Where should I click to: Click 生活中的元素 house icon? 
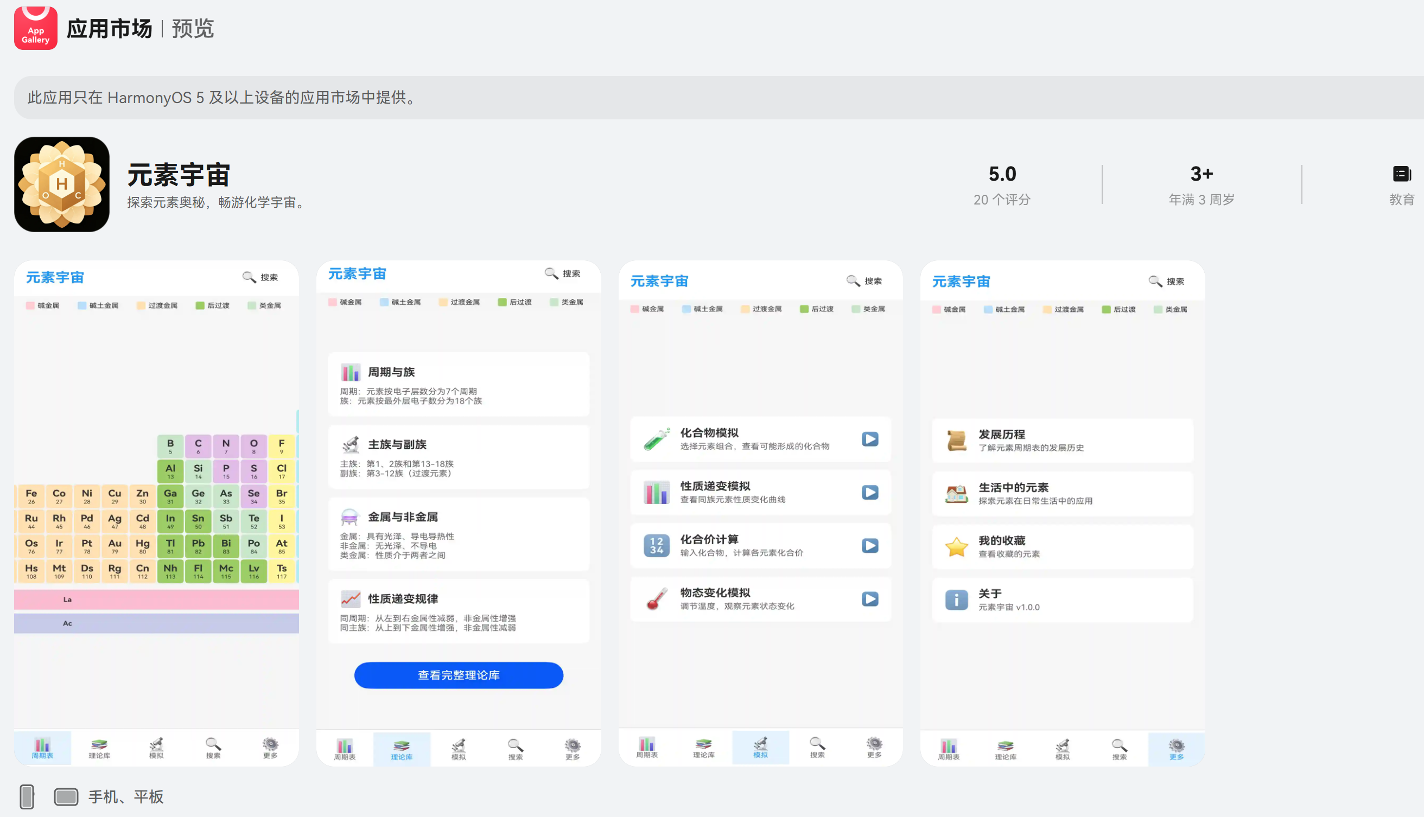(x=956, y=494)
